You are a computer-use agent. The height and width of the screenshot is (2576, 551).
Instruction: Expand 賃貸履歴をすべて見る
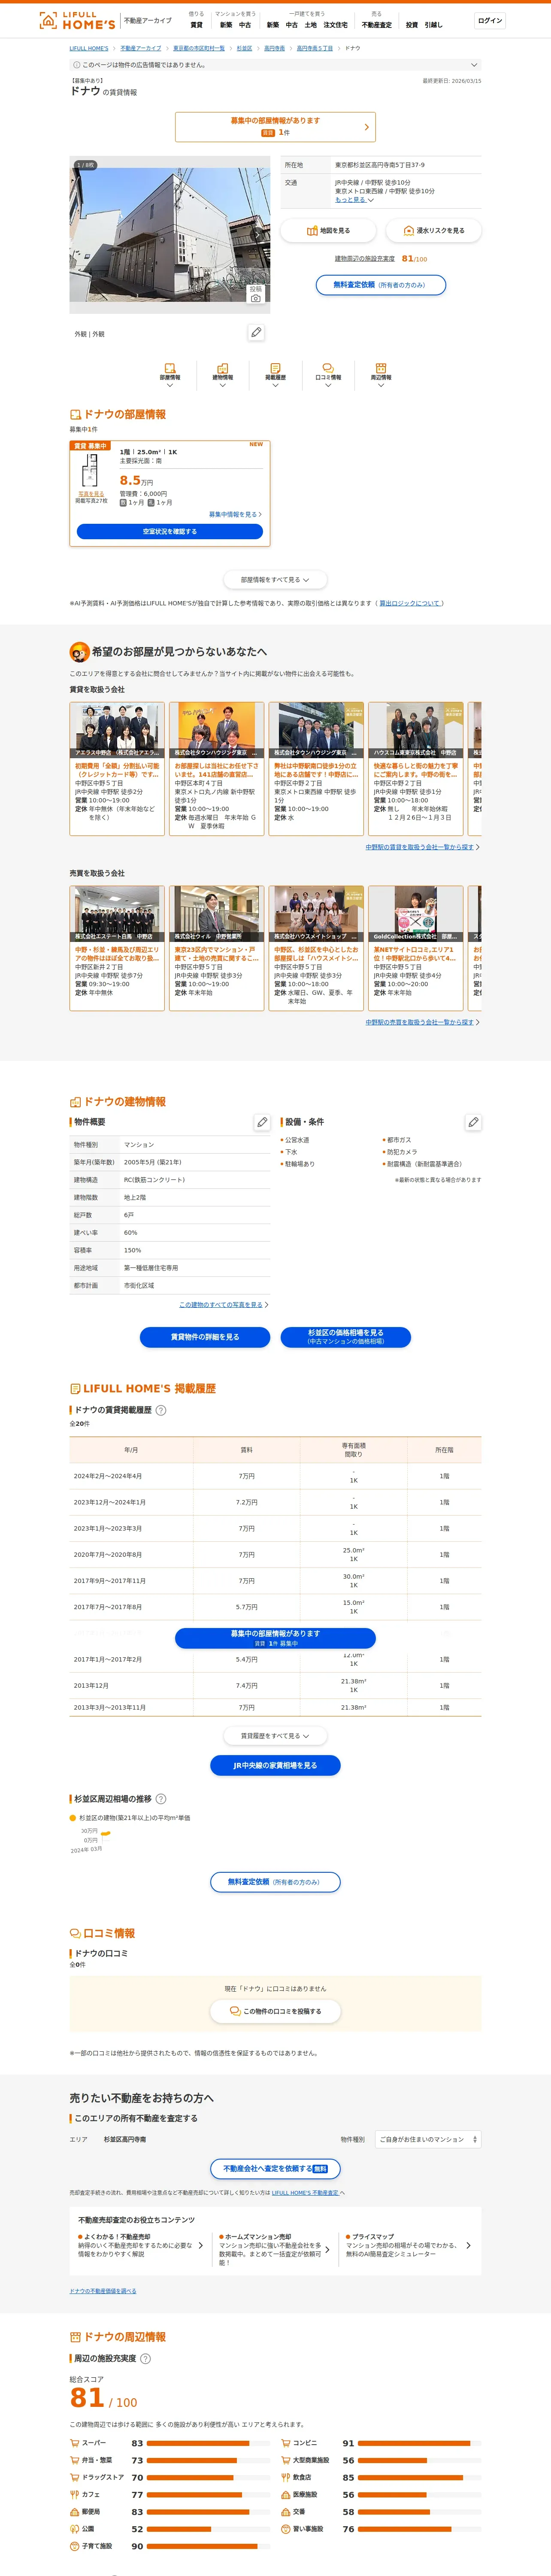coord(275,1736)
